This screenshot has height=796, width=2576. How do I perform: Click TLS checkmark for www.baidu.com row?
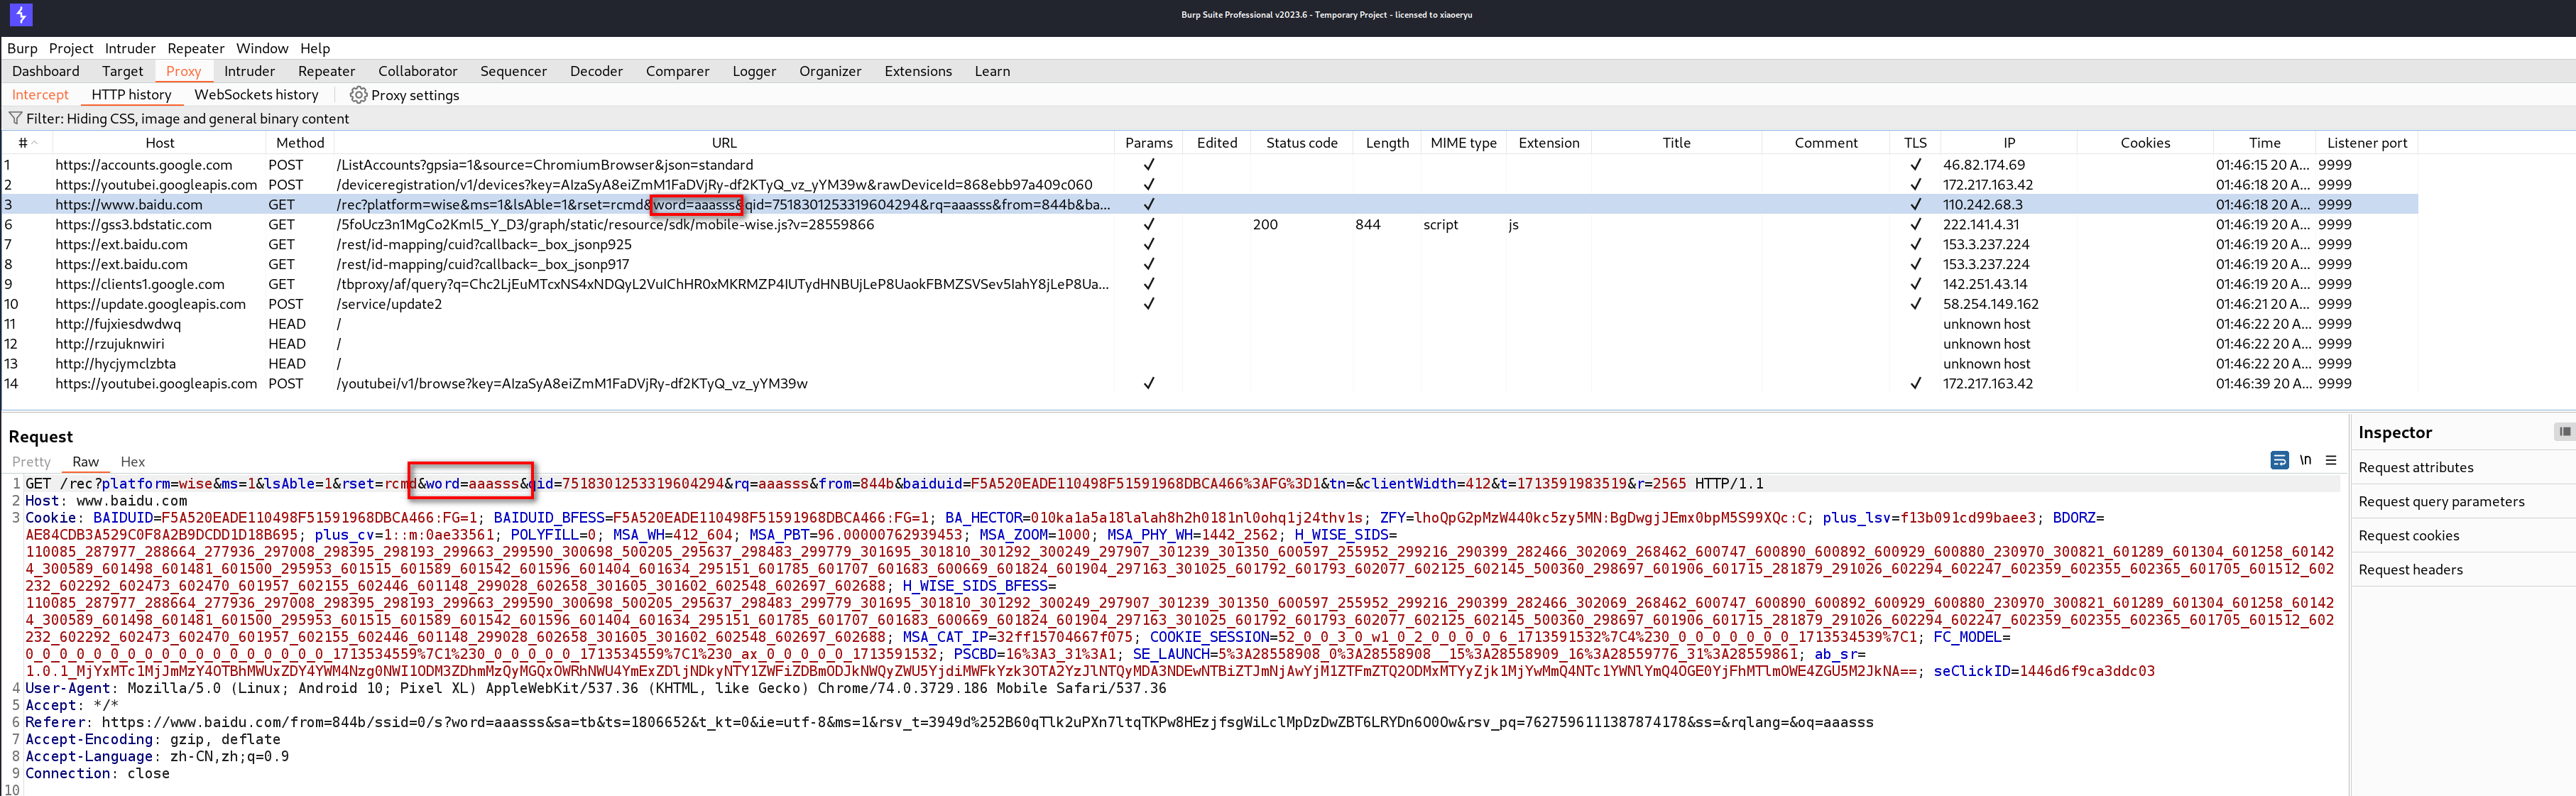[1915, 205]
